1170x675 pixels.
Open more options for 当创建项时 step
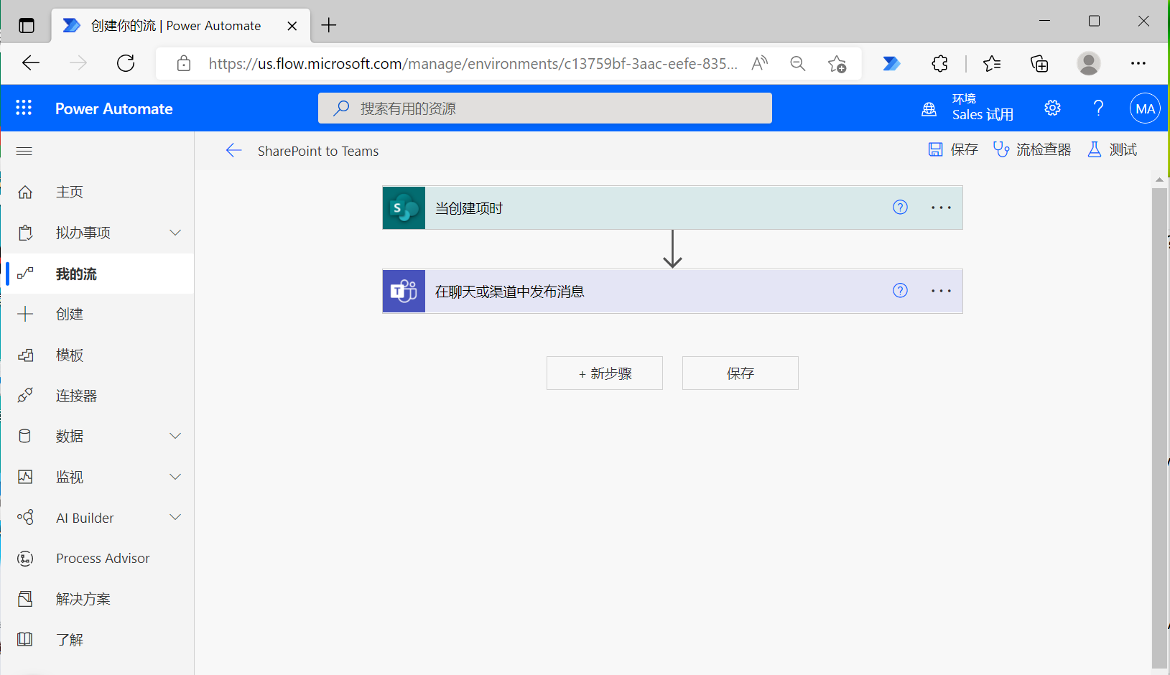(x=941, y=208)
